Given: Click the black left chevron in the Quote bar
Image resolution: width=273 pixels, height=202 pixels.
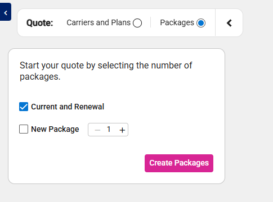Looking at the screenshot, I should 229,23.
